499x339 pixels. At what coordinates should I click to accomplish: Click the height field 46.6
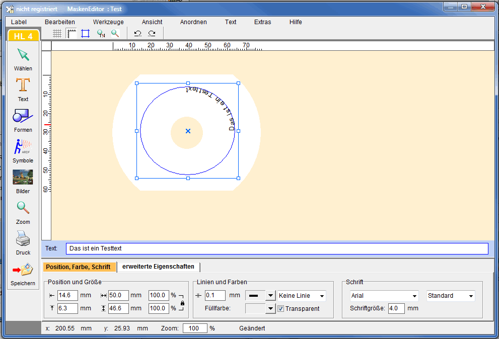point(118,308)
